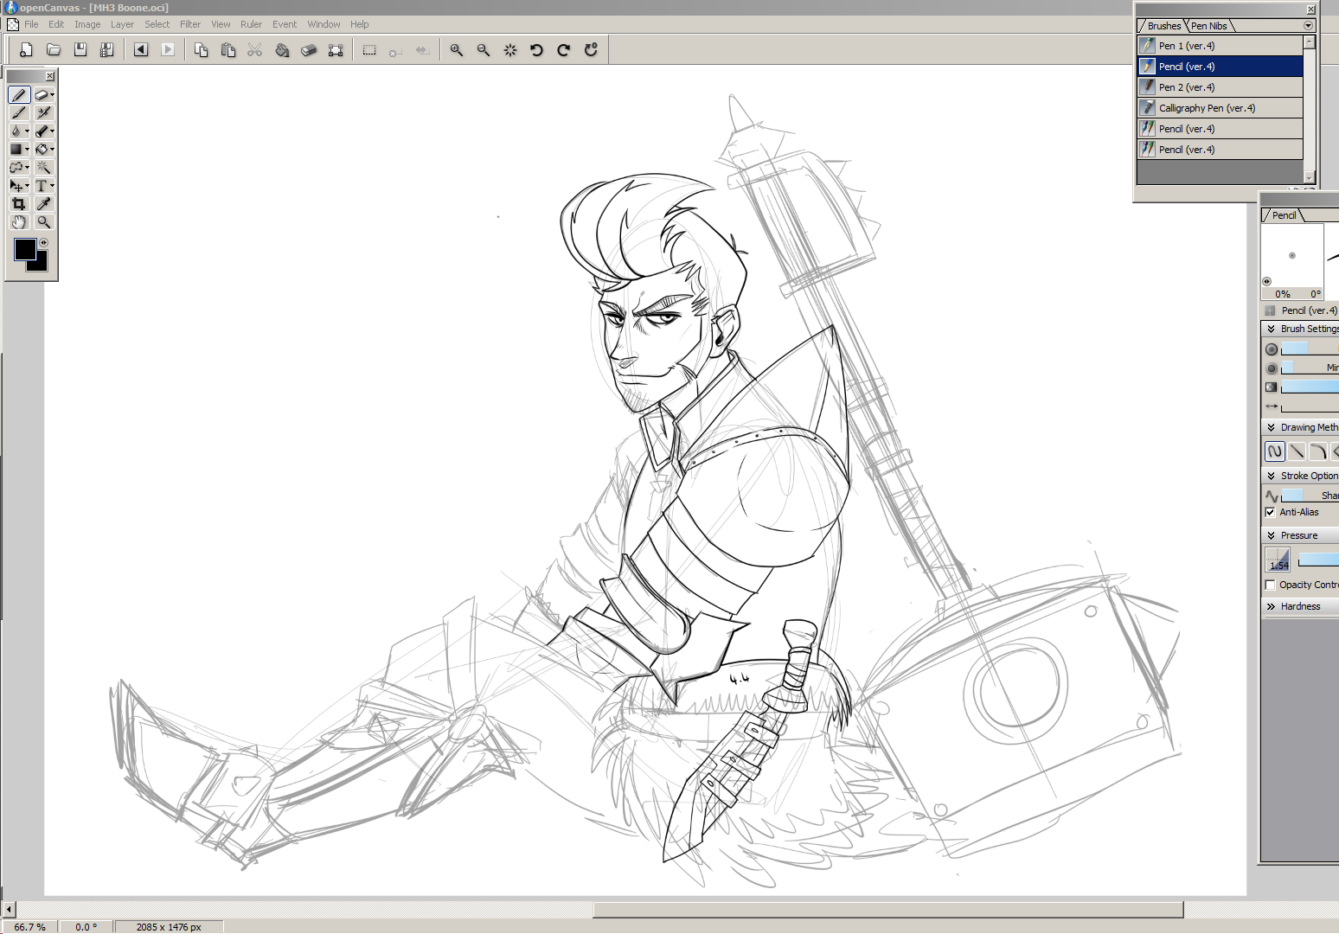Select the freehand drawing method
1339x934 pixels.
(x=1275, y=451)
